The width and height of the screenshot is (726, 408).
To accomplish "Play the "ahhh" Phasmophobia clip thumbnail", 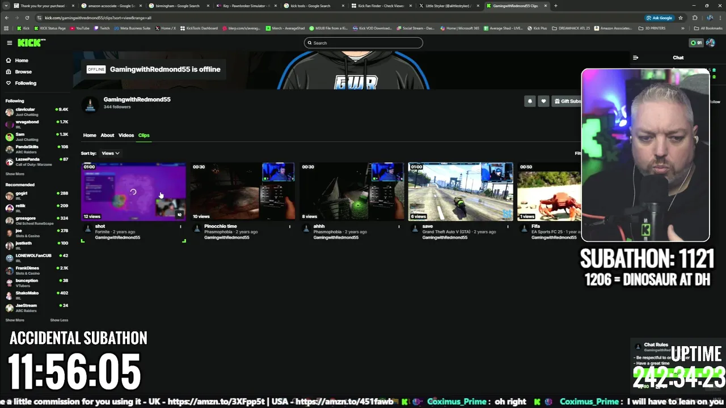I will pyautogui.click(x=352, y=192).
